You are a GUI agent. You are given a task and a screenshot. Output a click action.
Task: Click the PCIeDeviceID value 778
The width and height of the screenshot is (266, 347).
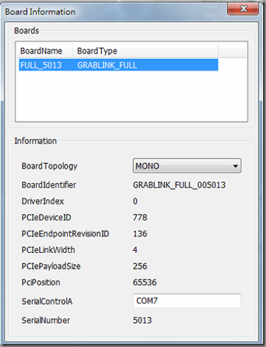(140, 218)
